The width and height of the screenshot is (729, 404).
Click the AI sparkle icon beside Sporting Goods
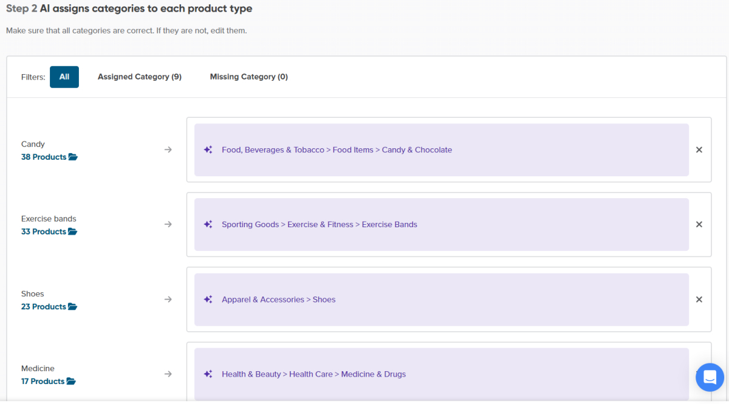208,225
